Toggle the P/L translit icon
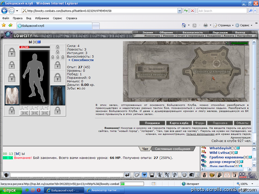 (x=167, y=175)
